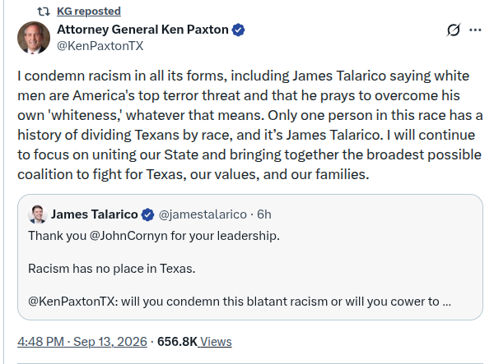Click the 'Racism has no place in Texas' line
Image resolution: width=494 pixels, height=364 pixels.
click(x=111, y=269)
